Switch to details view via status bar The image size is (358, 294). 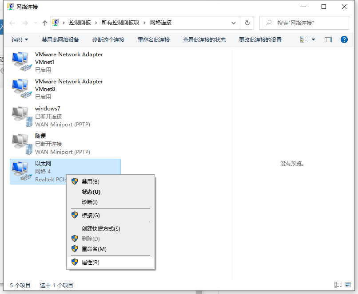[x=338, y=285]
